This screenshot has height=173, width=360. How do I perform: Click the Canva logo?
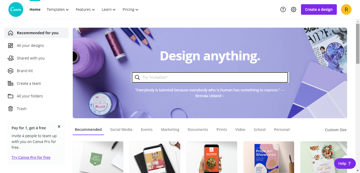pos(16,9)
